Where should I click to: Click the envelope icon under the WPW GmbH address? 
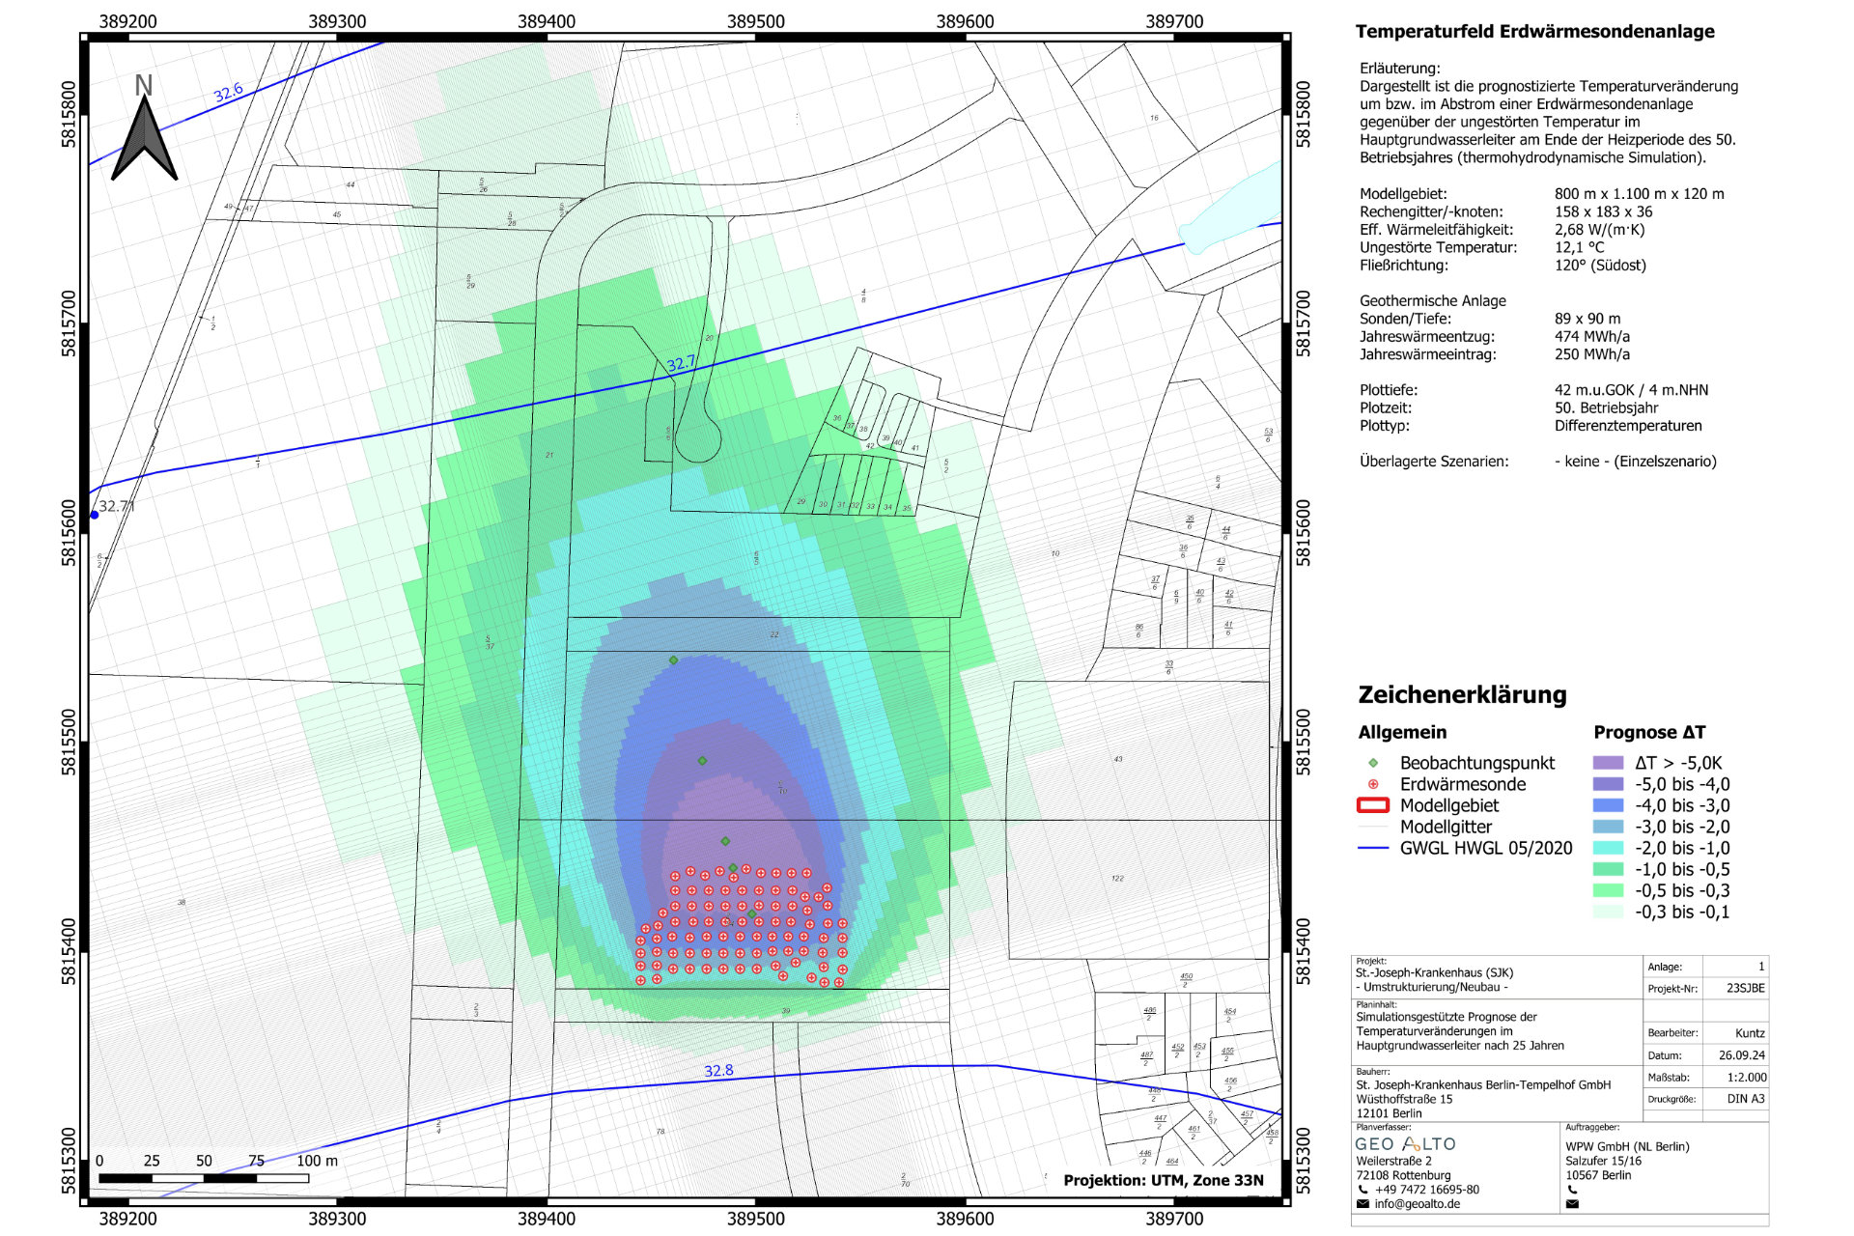click(x=1572, y=1204)
